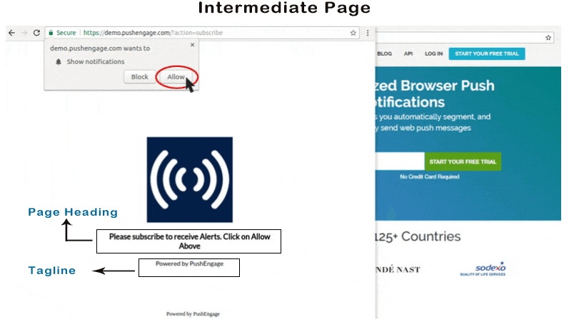Click the browser forward arrow
Viewport: 569px width, 319px height.
(24, 33)
